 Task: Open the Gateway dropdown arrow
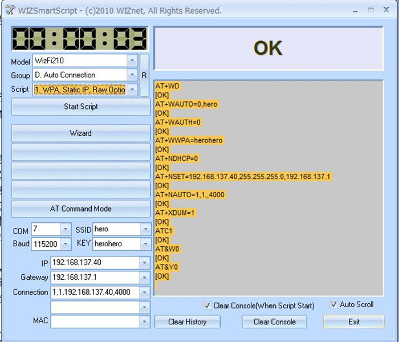tap(145, 277)
